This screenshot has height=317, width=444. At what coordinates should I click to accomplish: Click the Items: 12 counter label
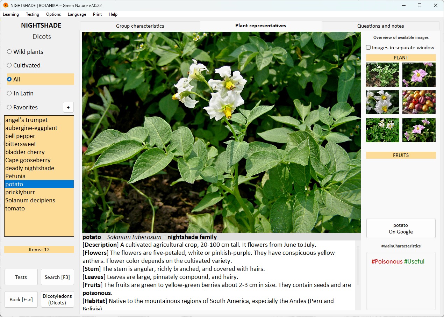[39, 250]
